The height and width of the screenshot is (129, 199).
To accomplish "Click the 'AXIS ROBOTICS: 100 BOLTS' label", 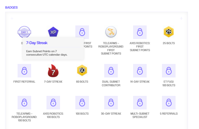I will 53,115.
